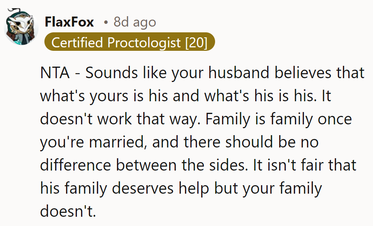The height and width of the screenshot is (226, 373).
Task: Click the text 'there should be no'
Action: [250, 142]
